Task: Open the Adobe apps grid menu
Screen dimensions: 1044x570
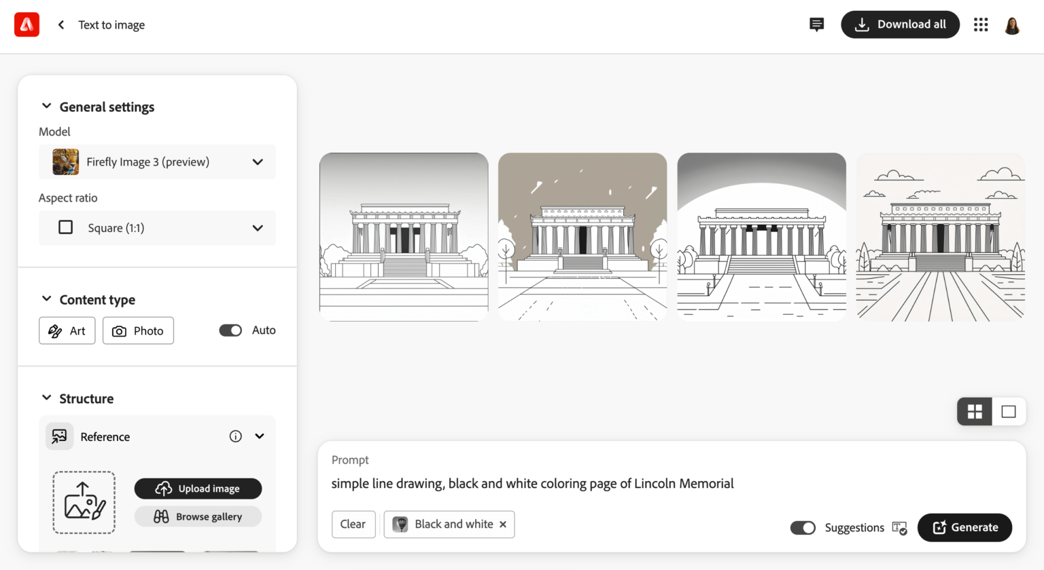Action: (x=981, y=24)
